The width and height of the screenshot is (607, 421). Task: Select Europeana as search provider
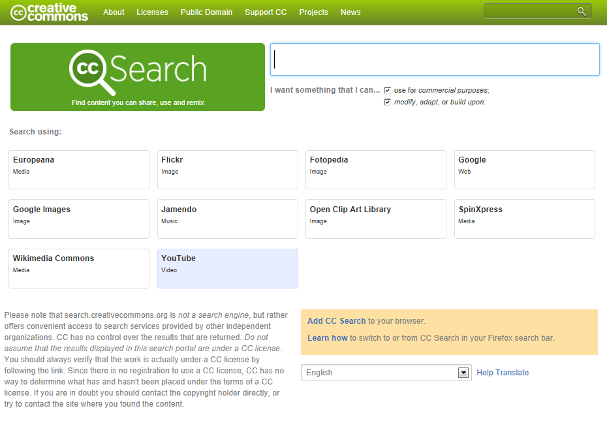click(x=79, y=170)
